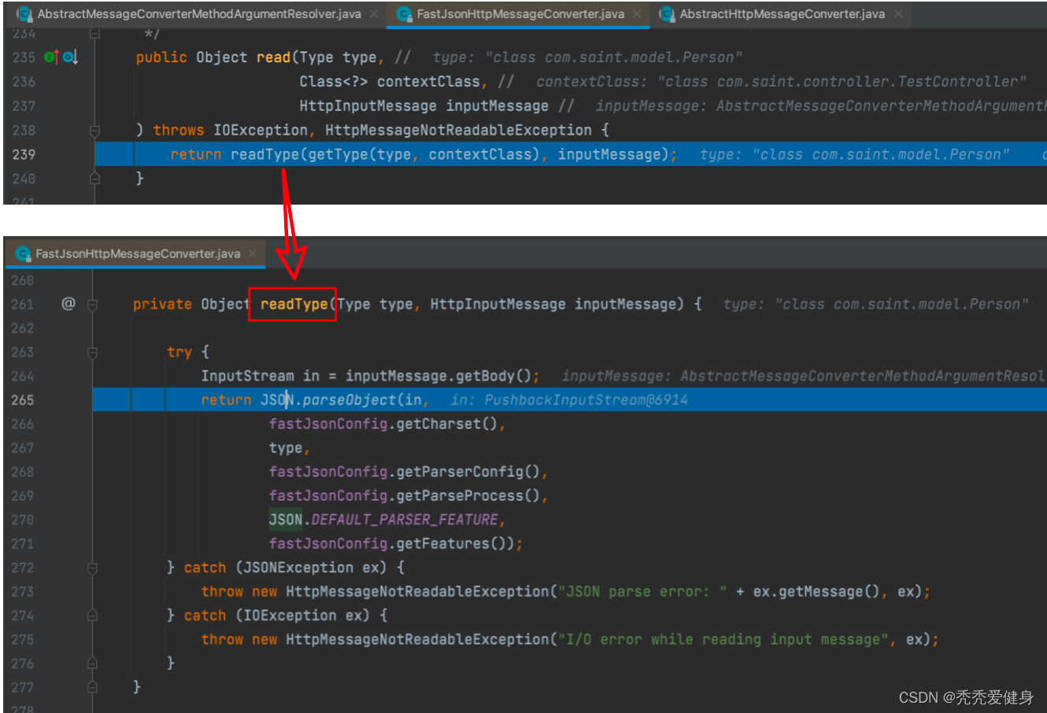Collapse the readType method fold at line 261
The height and width of the screenshot is (713, 1047).
point(92,304)
